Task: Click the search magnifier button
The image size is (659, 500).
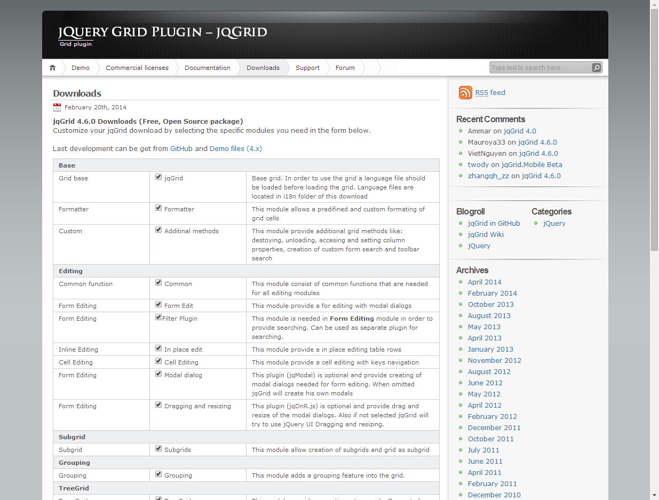Action: point(597,68)
